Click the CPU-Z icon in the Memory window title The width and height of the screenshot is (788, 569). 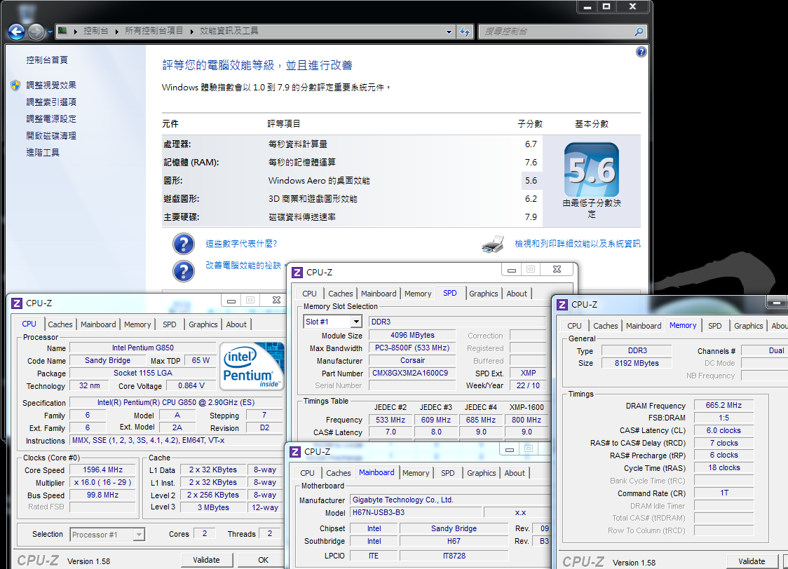[562, 304]
